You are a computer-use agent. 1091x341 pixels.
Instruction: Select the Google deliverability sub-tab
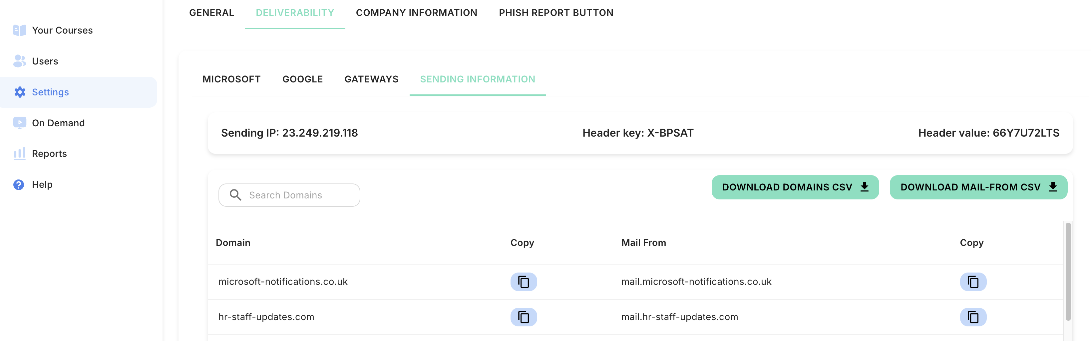click(x=302, y=79)
